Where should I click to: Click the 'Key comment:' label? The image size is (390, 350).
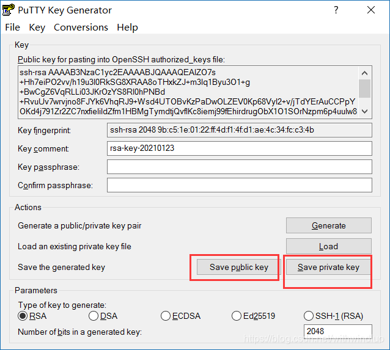43,148
